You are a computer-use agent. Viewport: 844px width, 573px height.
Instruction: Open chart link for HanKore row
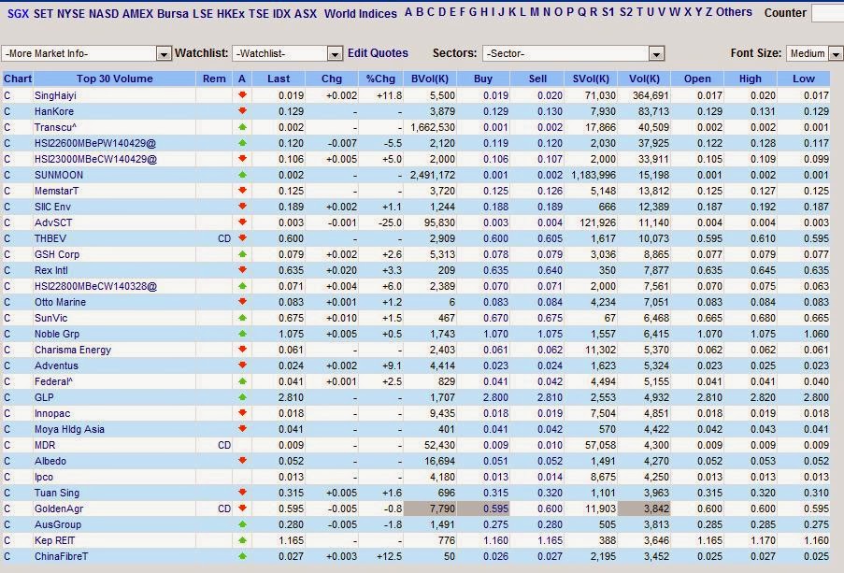coord(7,111)
